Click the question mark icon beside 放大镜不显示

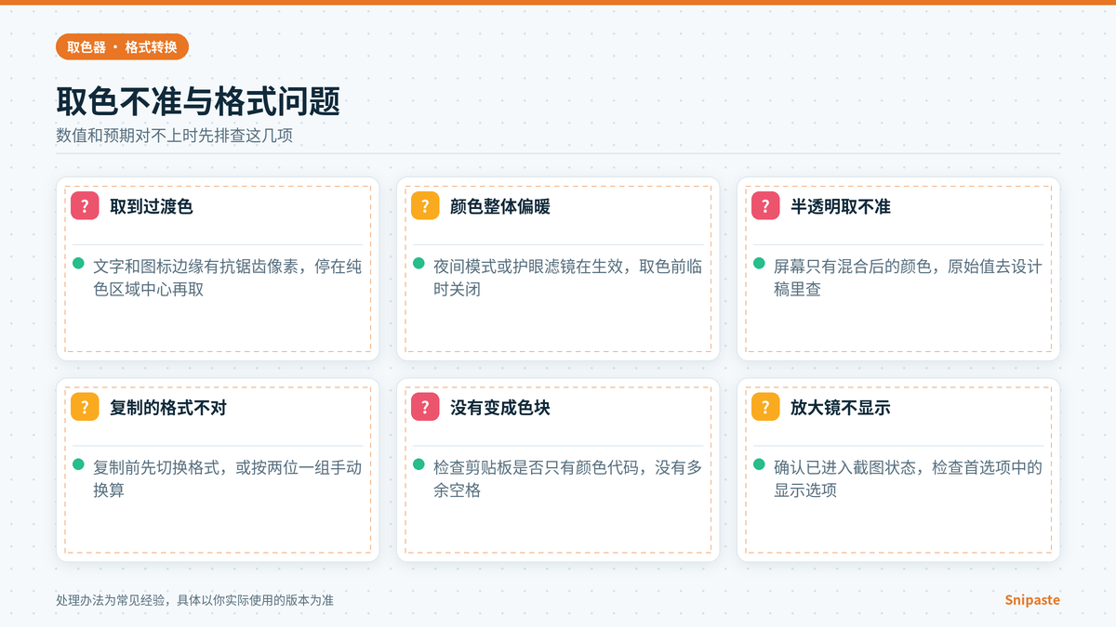765,407
